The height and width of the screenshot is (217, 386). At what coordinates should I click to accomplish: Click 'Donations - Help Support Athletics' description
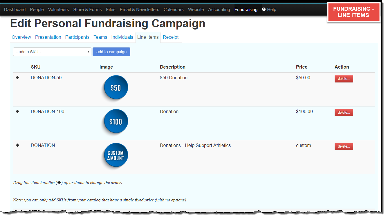[195, 145]
